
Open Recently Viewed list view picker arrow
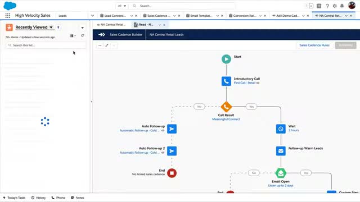tap(51, 27)
